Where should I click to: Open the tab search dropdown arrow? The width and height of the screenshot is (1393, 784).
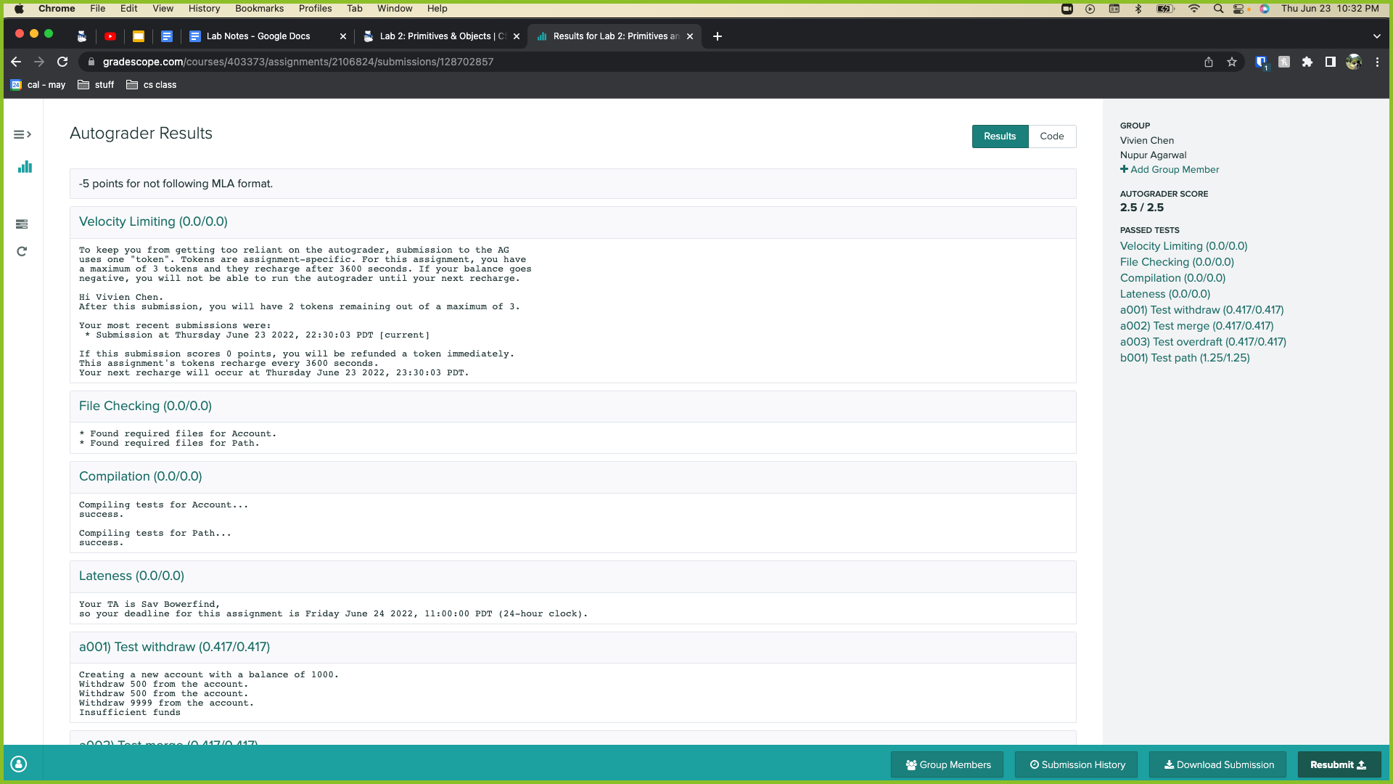[x=1376, y=36]
